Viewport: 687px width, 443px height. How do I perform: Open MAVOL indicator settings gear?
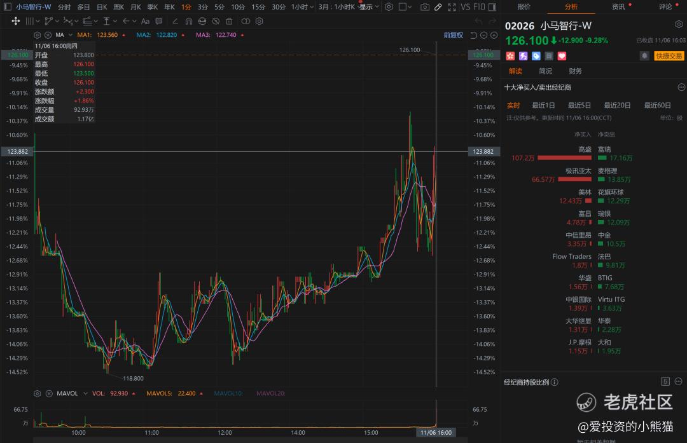coord(38,393)
